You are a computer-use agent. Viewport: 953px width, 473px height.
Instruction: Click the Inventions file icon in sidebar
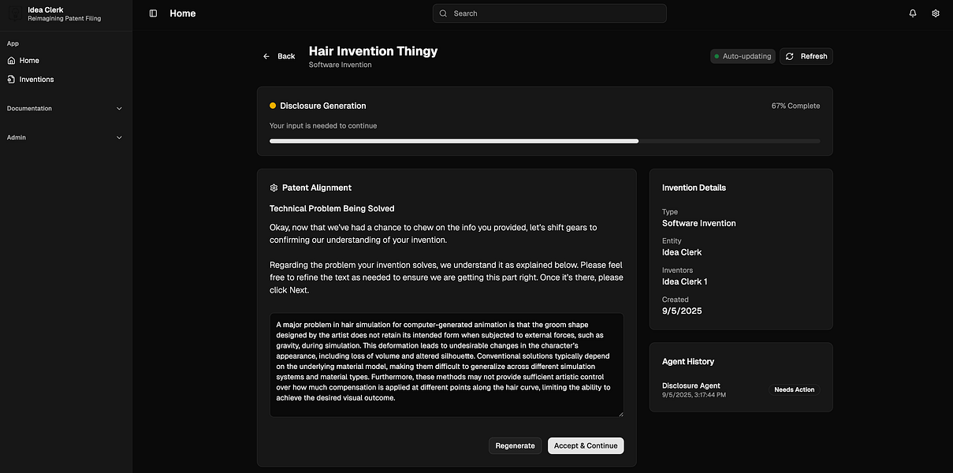[x=11, y=80]
